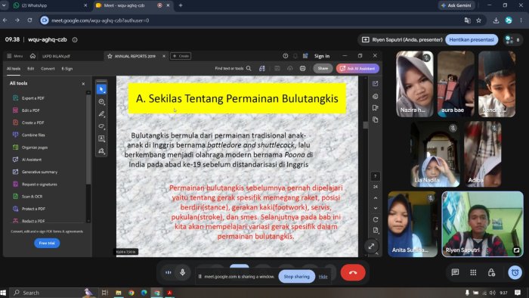Switch to LKPD IKLAN.pdf document tab
Image resolution: width=529 pixels, height=298 pixels.
pyautogui.click(x=56, y=56)
